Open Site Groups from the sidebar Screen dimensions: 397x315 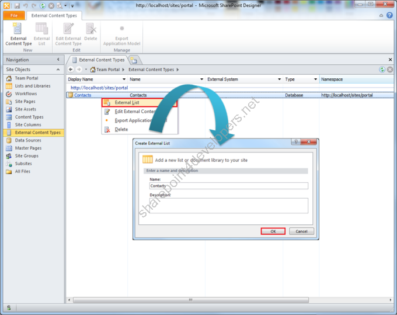pos(27,156)
